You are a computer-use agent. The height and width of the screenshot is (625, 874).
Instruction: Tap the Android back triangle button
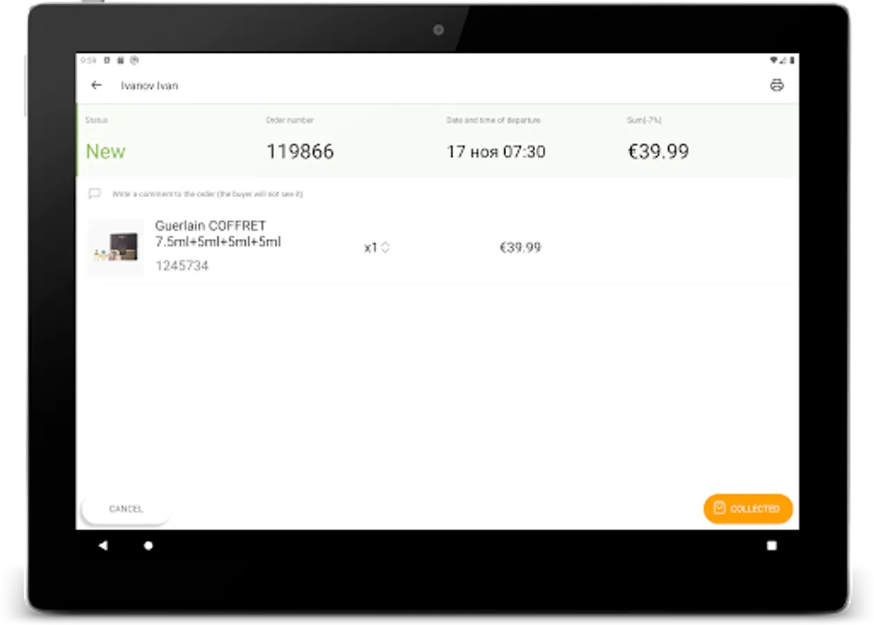click(x=103, y=546)
